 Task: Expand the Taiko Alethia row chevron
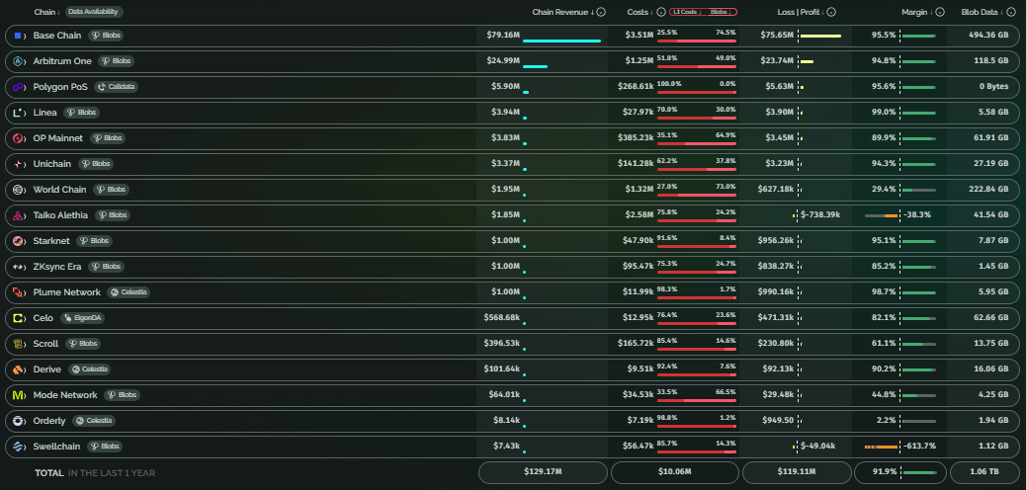click(26, 215)
